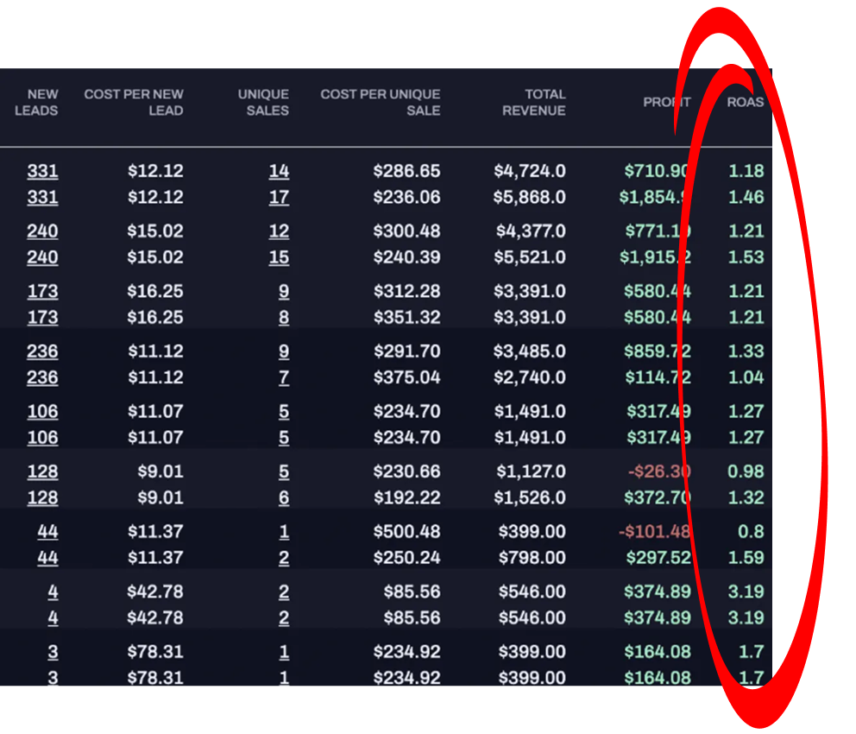Click the PROFIT column header
Screen dimensions: 856x734
click(x=666, y=102)
